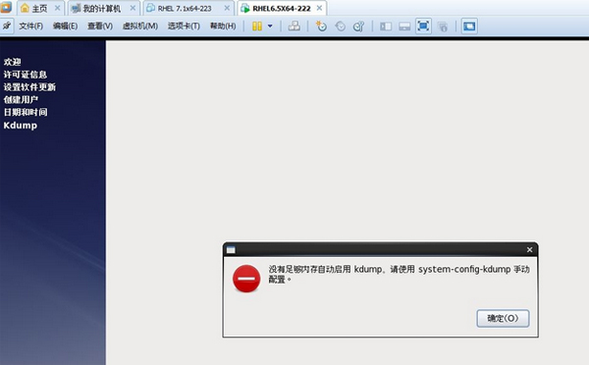Click the dialog title bar window icon
The image size is (589, 365).
[231, 250]
